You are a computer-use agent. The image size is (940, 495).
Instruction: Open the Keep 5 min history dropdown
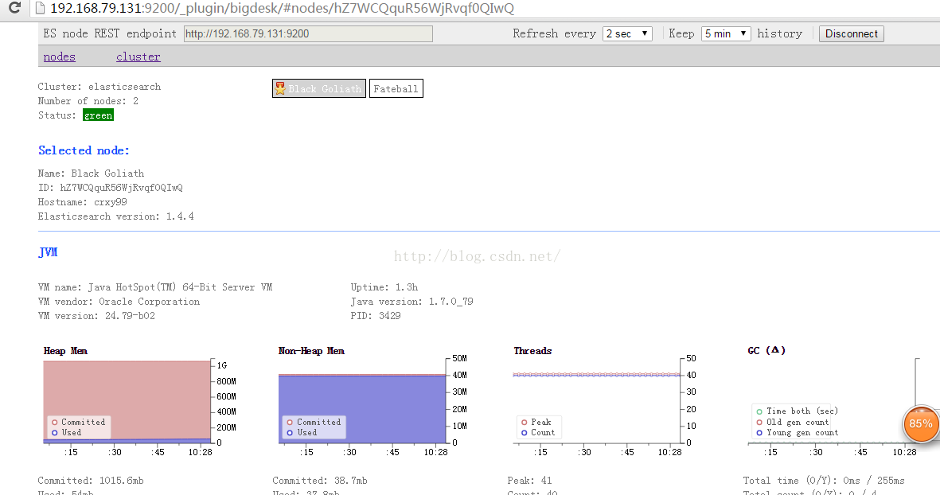coord(726,33)
